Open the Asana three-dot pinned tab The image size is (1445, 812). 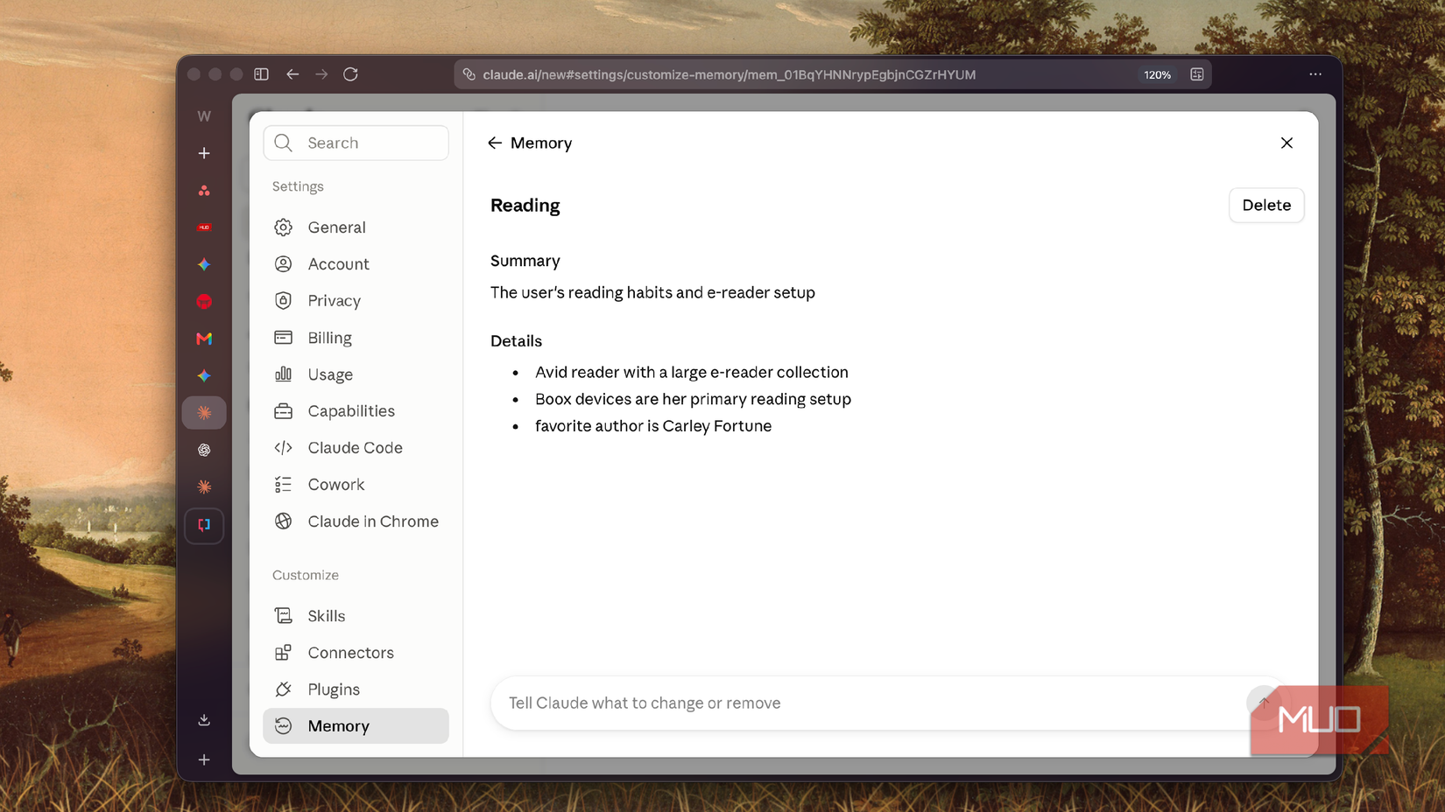(204, 191)
